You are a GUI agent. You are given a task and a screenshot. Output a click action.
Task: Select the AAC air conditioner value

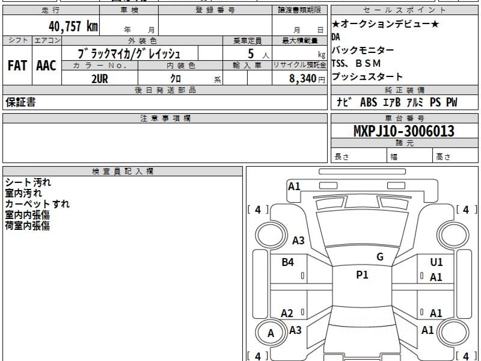47,66
